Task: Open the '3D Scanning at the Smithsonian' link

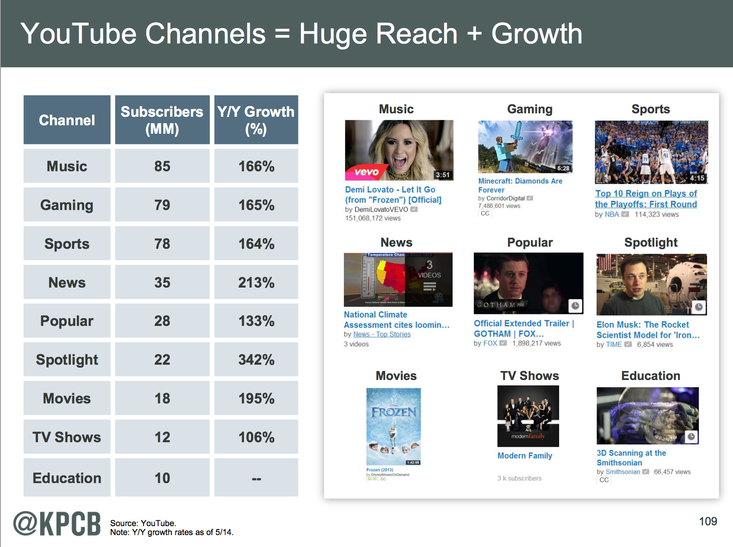Action: (631, 458)
